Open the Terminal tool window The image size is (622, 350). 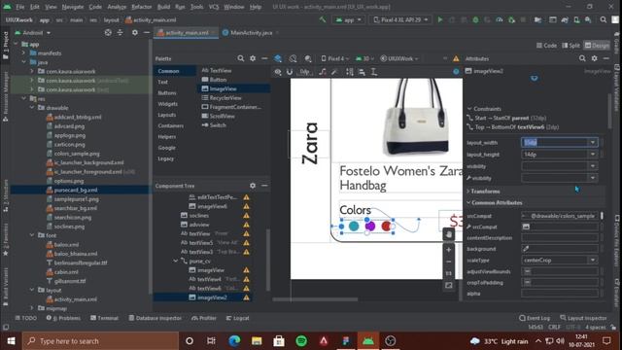(x=104, y=318)
